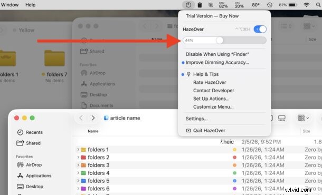Screen dimensions: 322x195
Task: Select Rate HazeOver
Action: point(210,82)
